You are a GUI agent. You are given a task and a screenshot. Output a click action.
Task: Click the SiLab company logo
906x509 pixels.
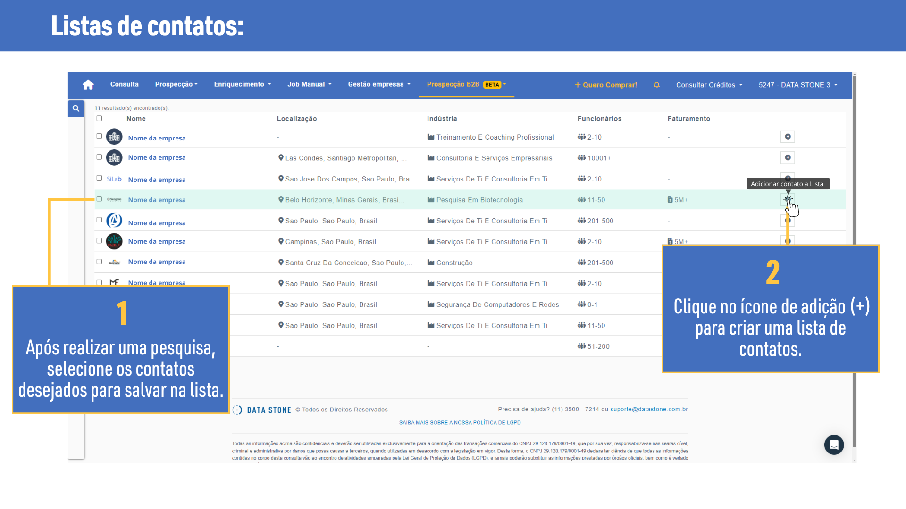114,179
